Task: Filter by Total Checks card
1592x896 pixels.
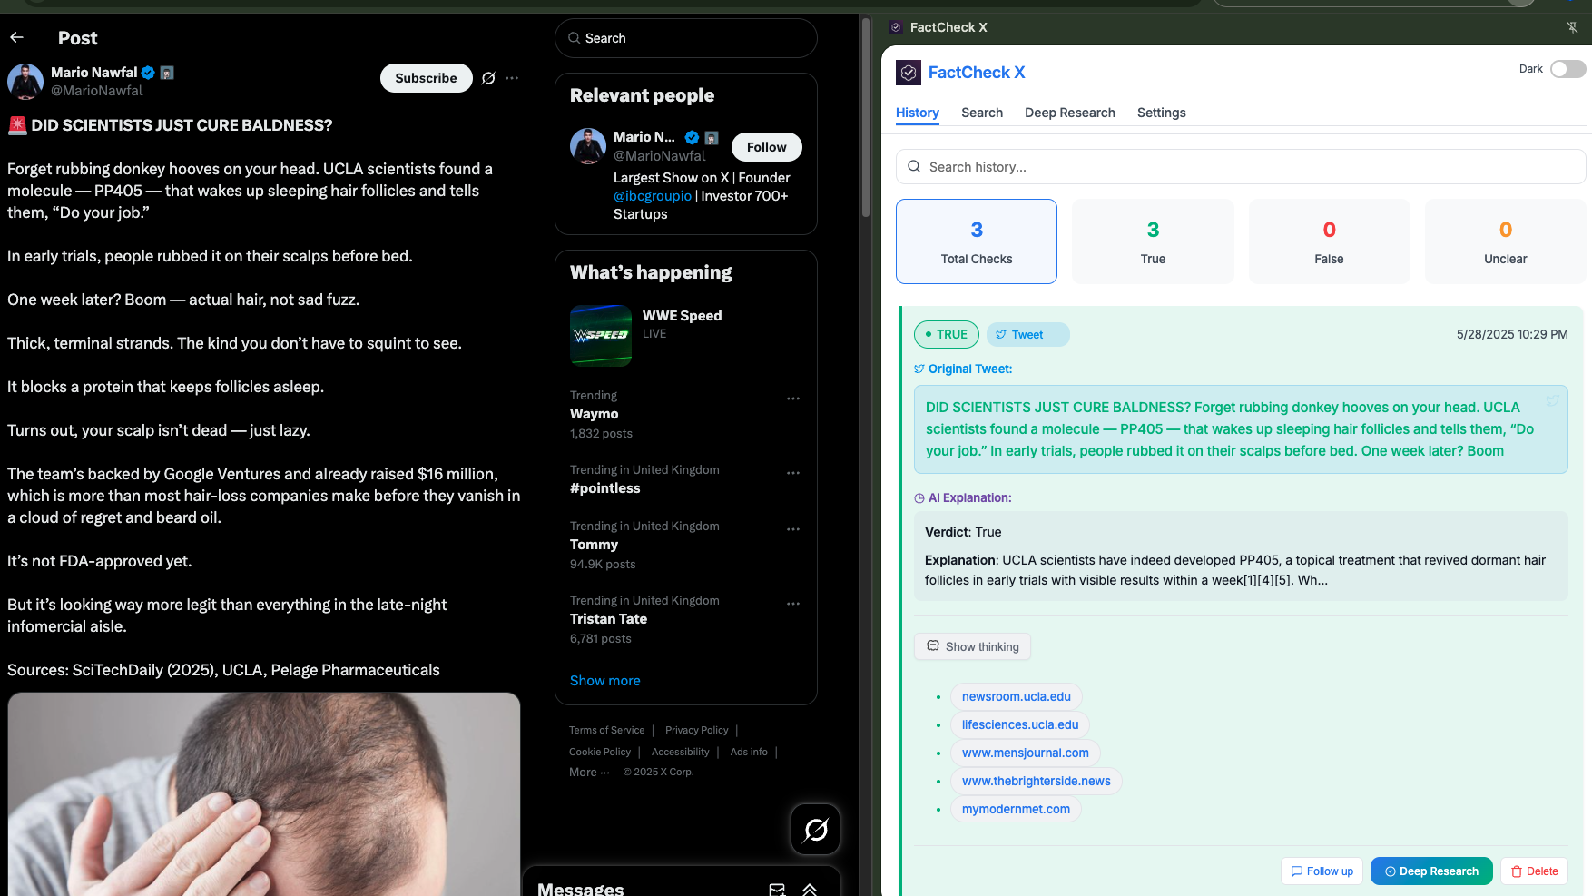Action: [977, 241]
